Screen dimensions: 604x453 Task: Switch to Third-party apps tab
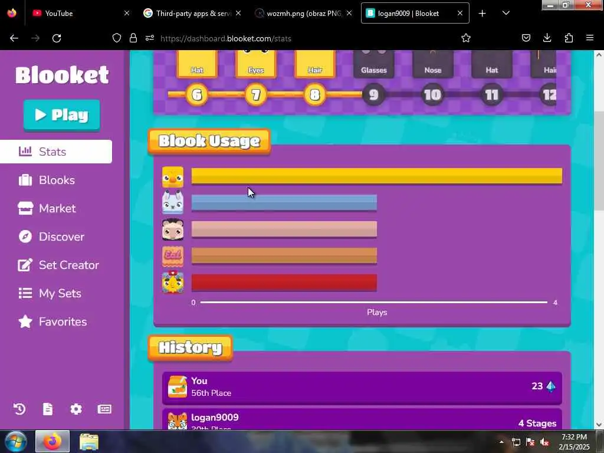(193, 13)
